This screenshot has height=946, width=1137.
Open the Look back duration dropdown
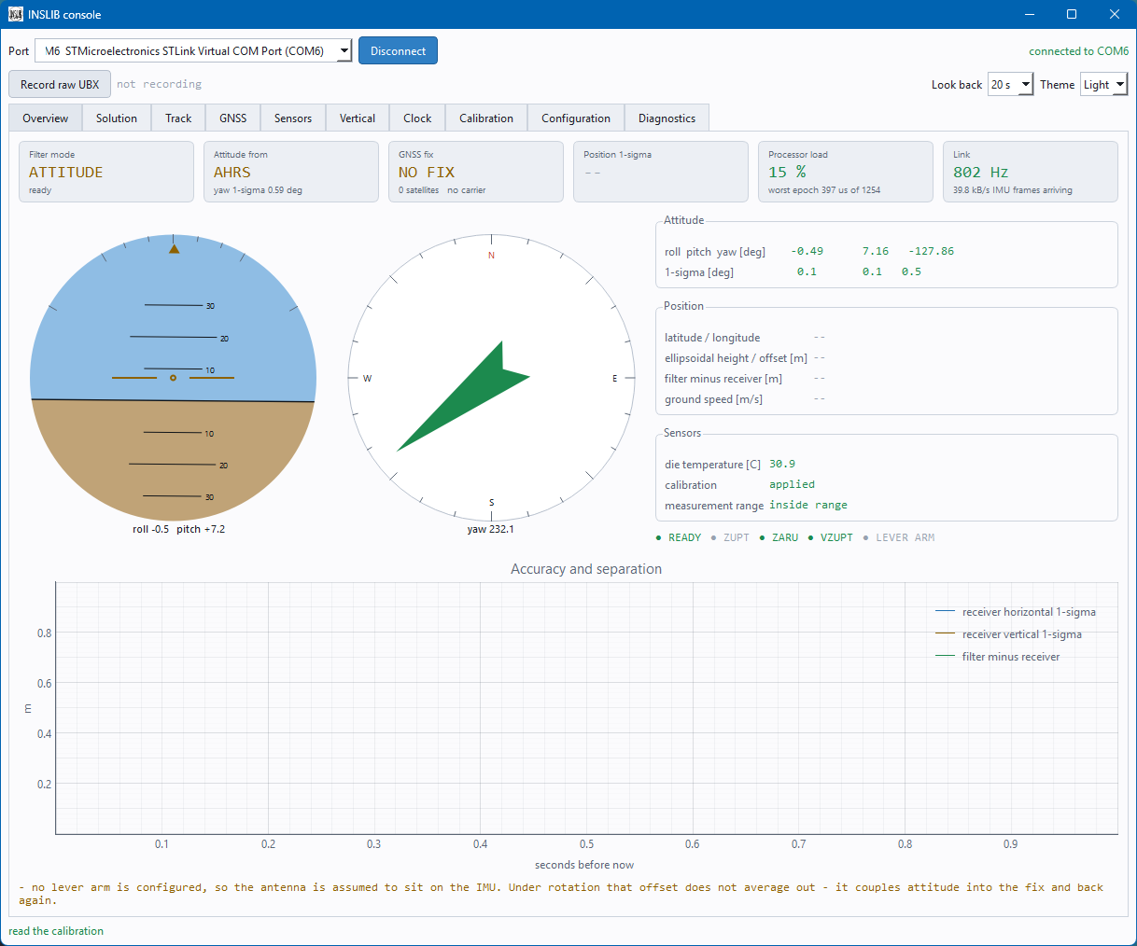1011,84
